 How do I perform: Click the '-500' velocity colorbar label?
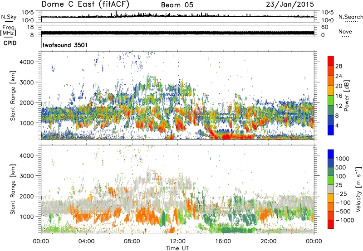pyautogui.click(x=343, y=212)
